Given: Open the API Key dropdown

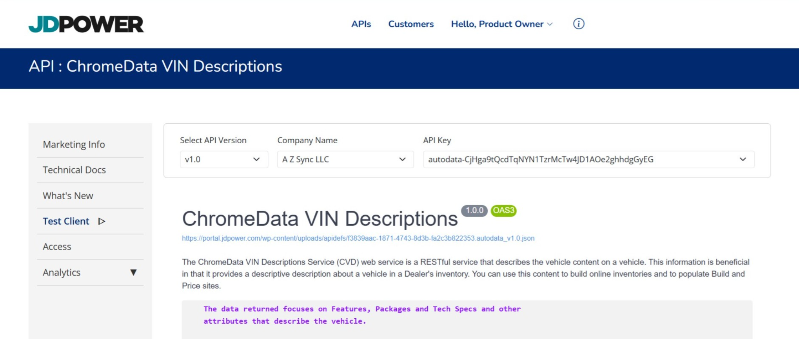Looking at the screenshot, I should (588, 160).
